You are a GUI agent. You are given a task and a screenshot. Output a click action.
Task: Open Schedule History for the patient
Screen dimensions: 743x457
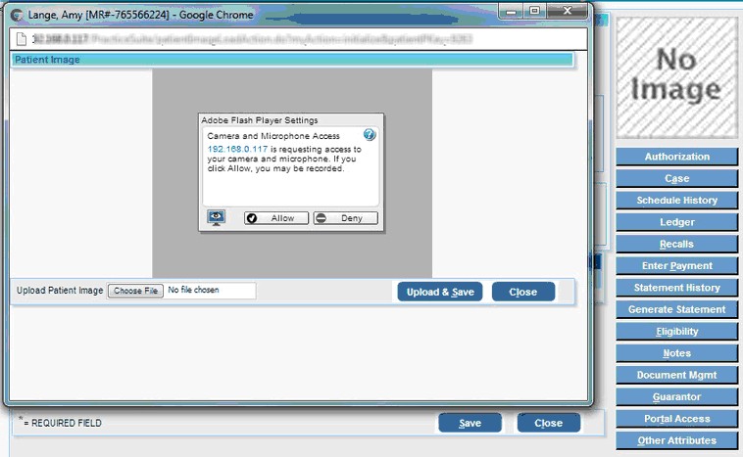(676, 201)
